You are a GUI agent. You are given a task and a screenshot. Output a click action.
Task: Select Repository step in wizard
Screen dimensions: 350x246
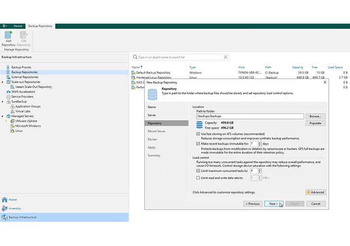click(167, 123)
